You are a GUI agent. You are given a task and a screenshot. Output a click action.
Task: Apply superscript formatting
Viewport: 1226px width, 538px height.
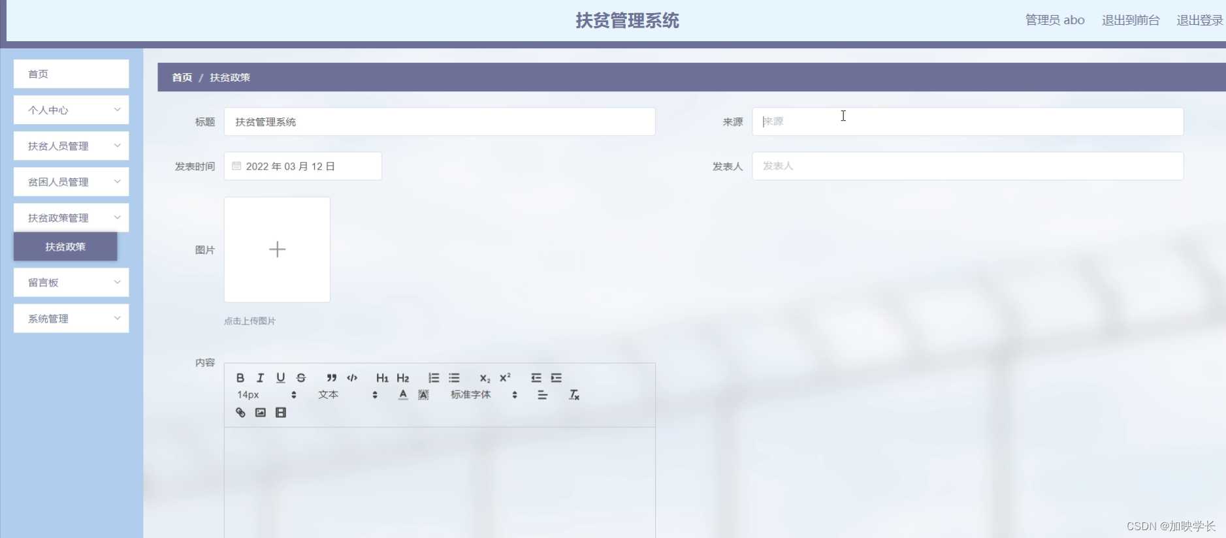click(x=505, y=378)
